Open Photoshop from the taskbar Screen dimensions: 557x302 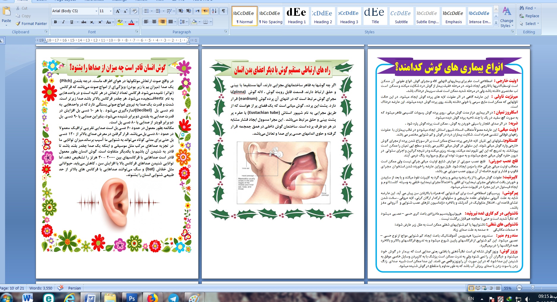(132, 298)
